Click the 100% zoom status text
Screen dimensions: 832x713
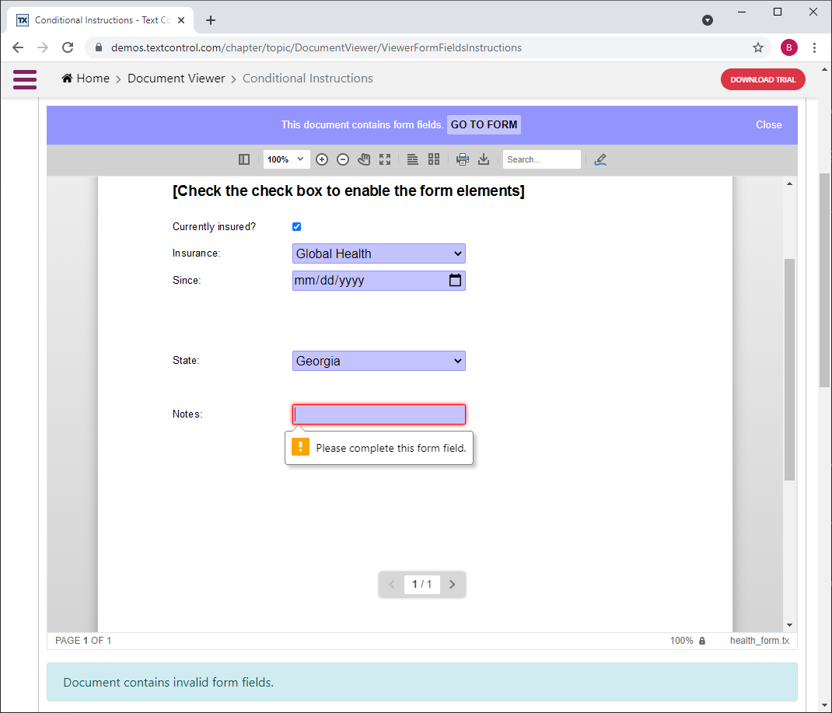click(681, 641)
